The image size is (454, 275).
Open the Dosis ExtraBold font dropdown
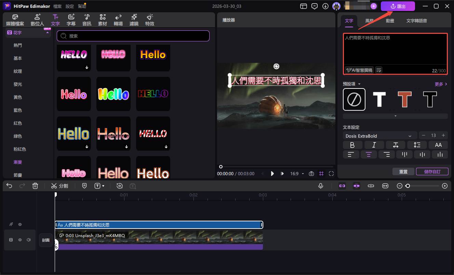click(379, 136)
